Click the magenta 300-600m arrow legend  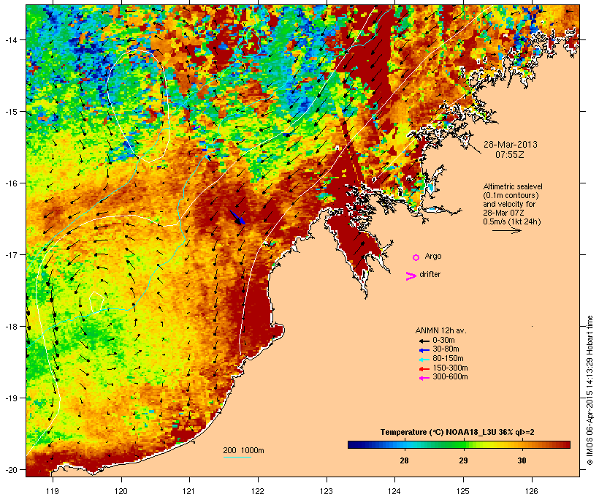pyautogui.click(x=424, y=378)
